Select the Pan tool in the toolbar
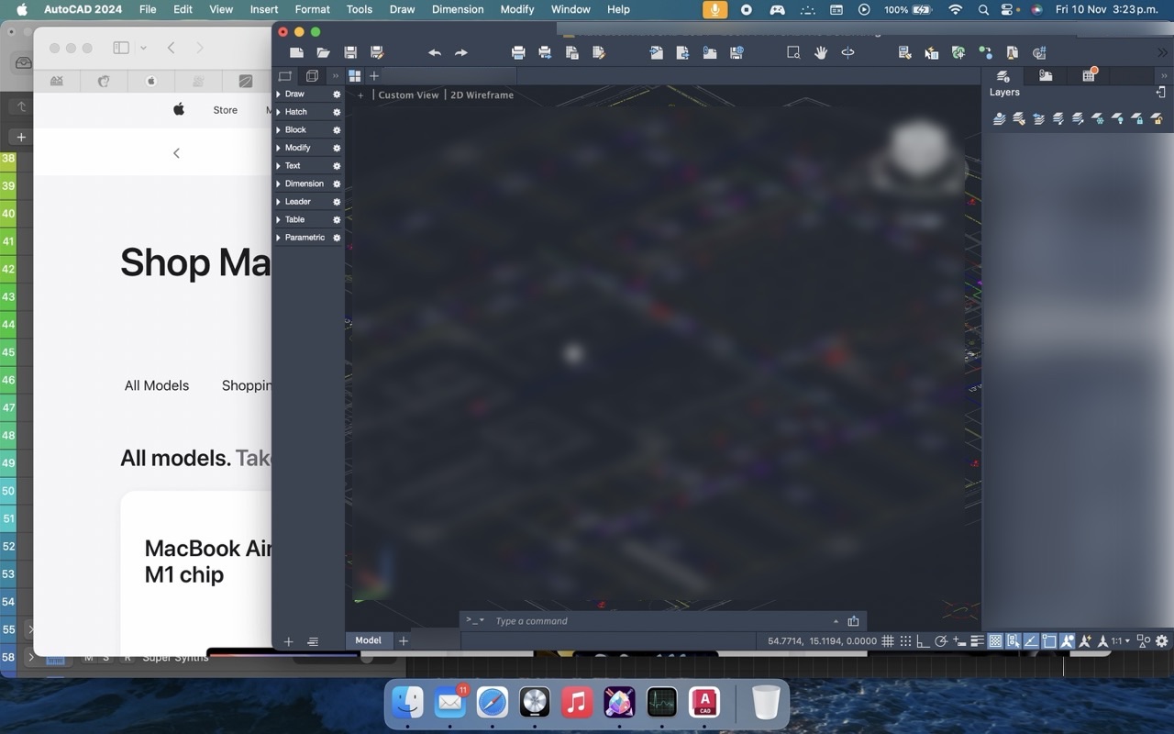This screenshot has height=734, width=1174. tap(820, 52)
